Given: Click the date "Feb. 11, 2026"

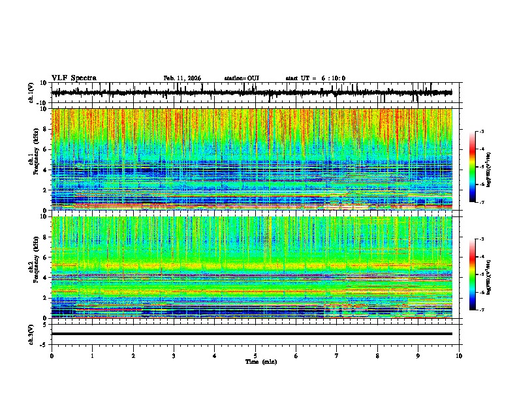Looking at the screenshot, I should [182, 78].
